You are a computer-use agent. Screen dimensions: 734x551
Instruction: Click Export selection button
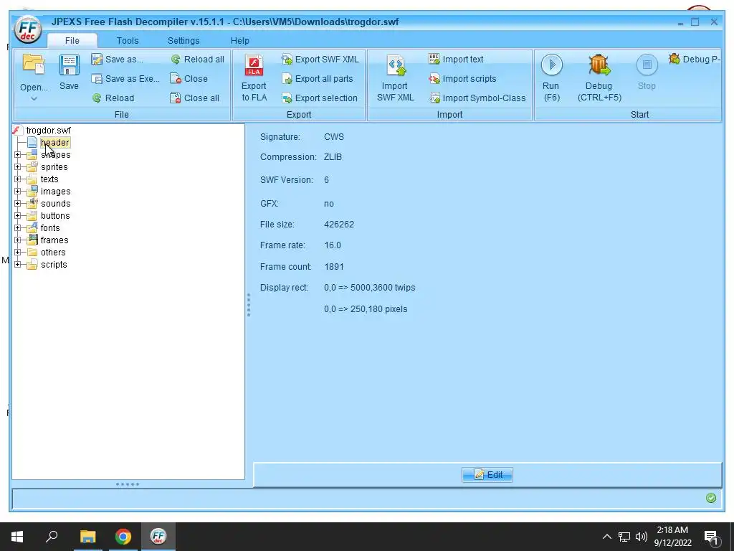[320, 98]
